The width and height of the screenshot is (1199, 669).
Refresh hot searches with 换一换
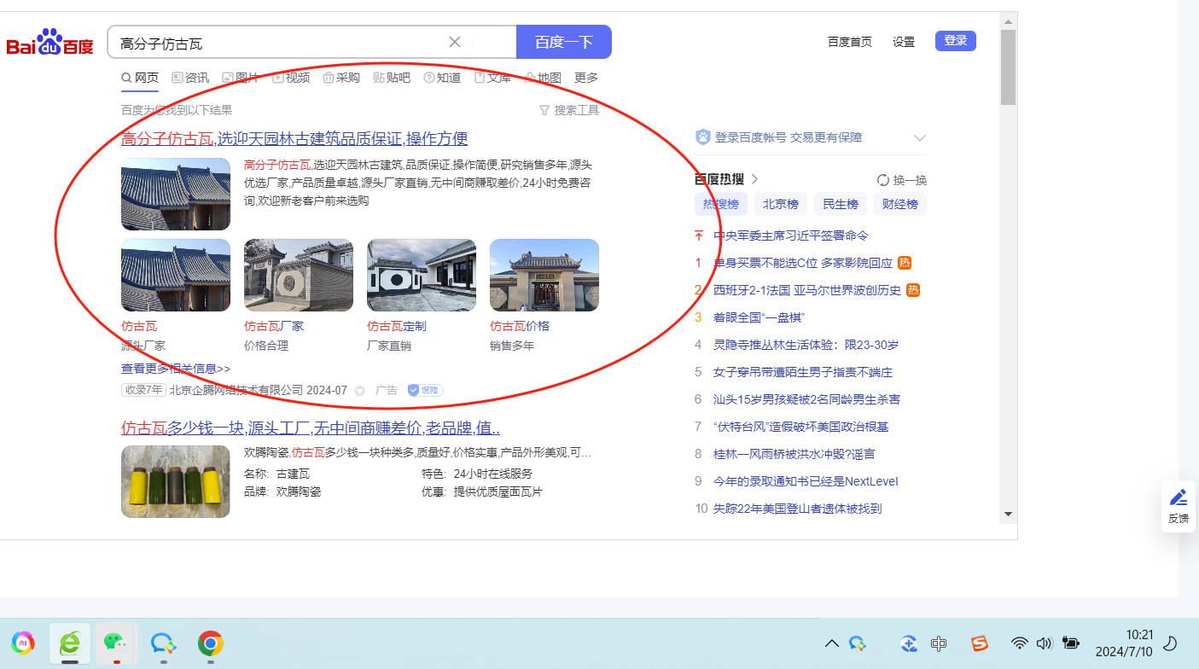click(901, 180)
